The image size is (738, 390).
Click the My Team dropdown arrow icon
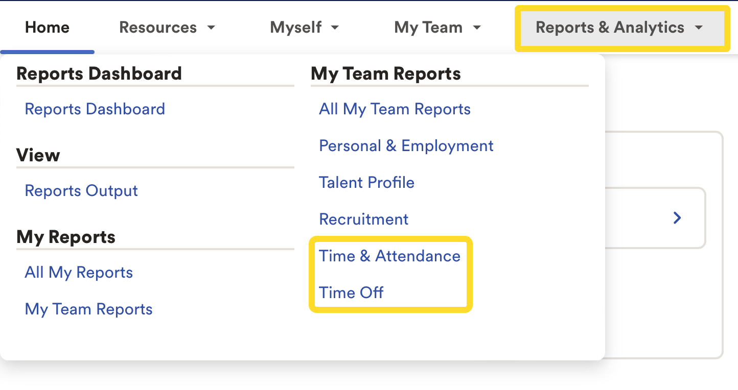click(477, 28)
